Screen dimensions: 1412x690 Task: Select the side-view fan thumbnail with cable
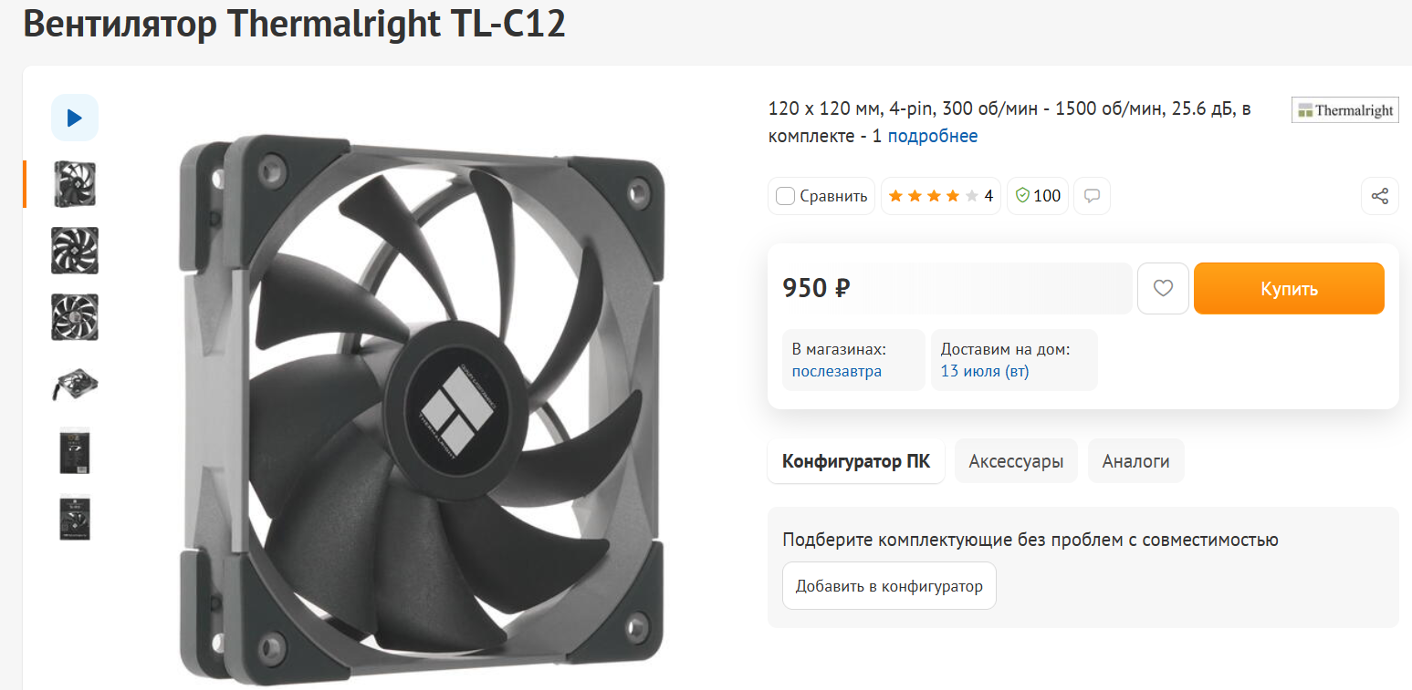coord(75,384)
